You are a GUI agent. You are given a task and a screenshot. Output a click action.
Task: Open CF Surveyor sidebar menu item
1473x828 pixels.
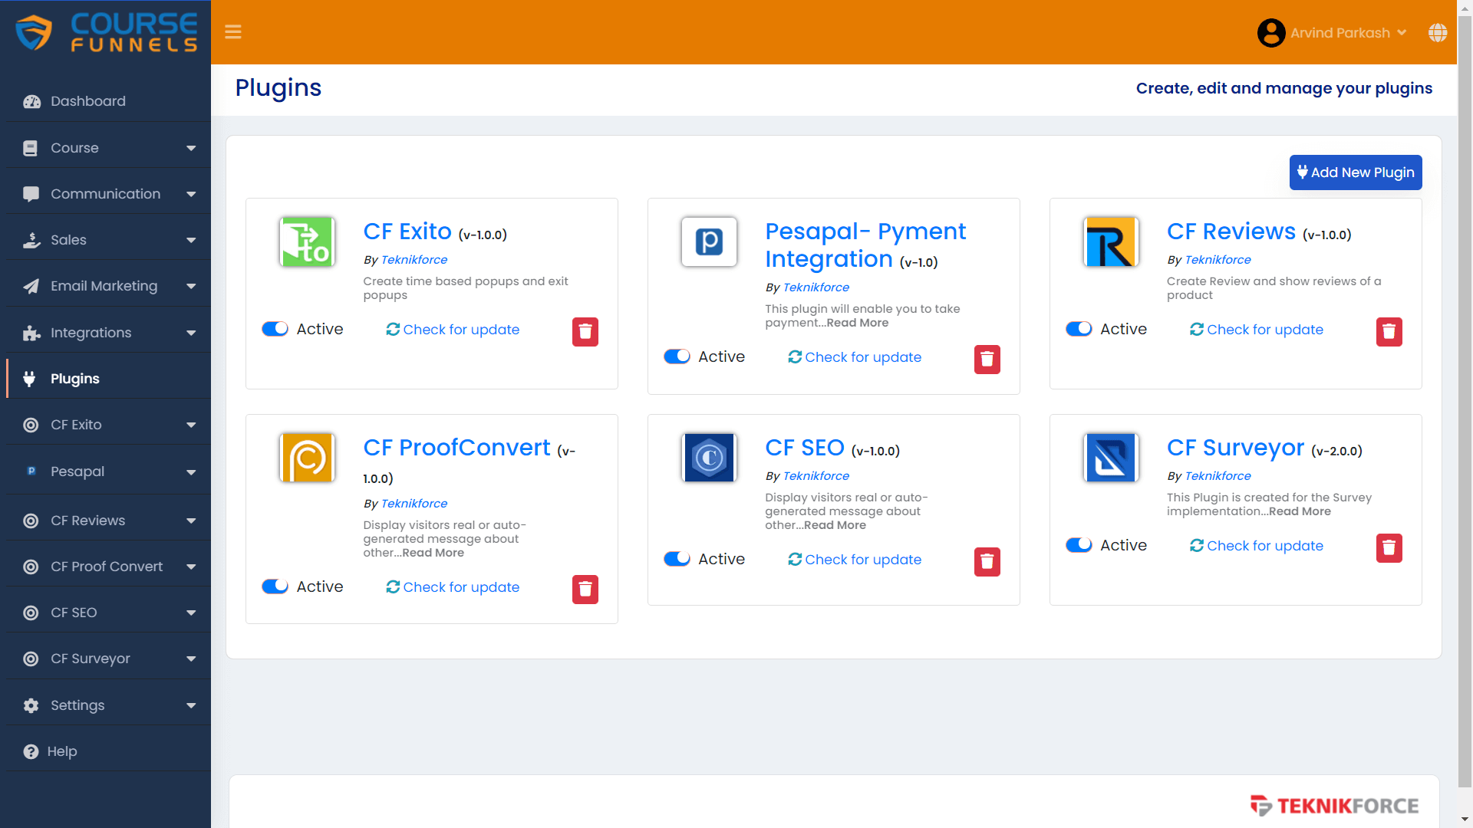click(108, 659)
